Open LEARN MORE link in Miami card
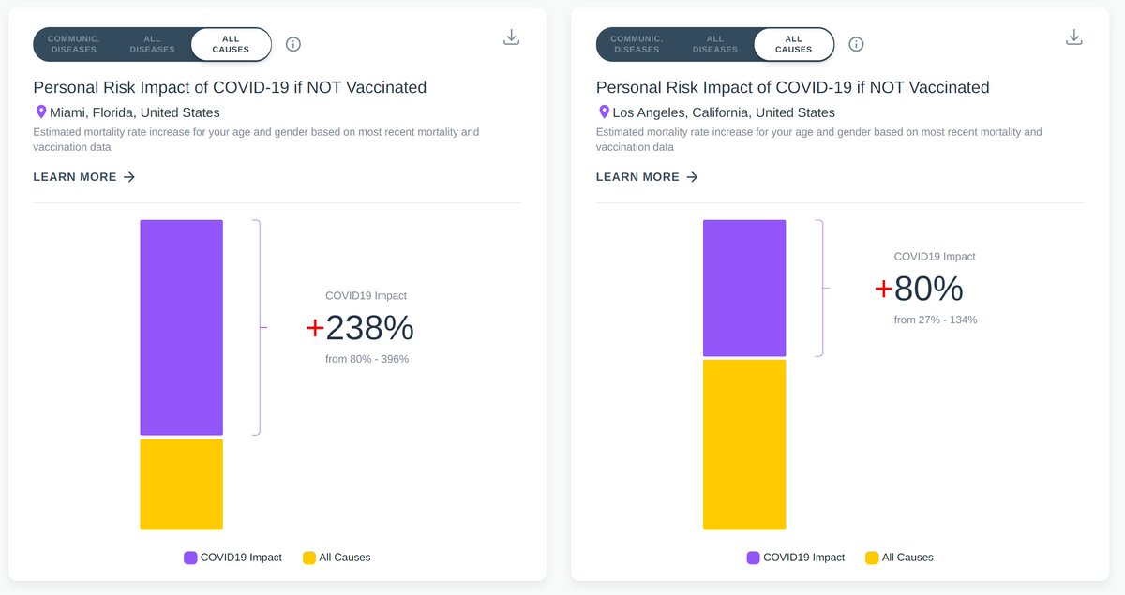 [84, 177]
